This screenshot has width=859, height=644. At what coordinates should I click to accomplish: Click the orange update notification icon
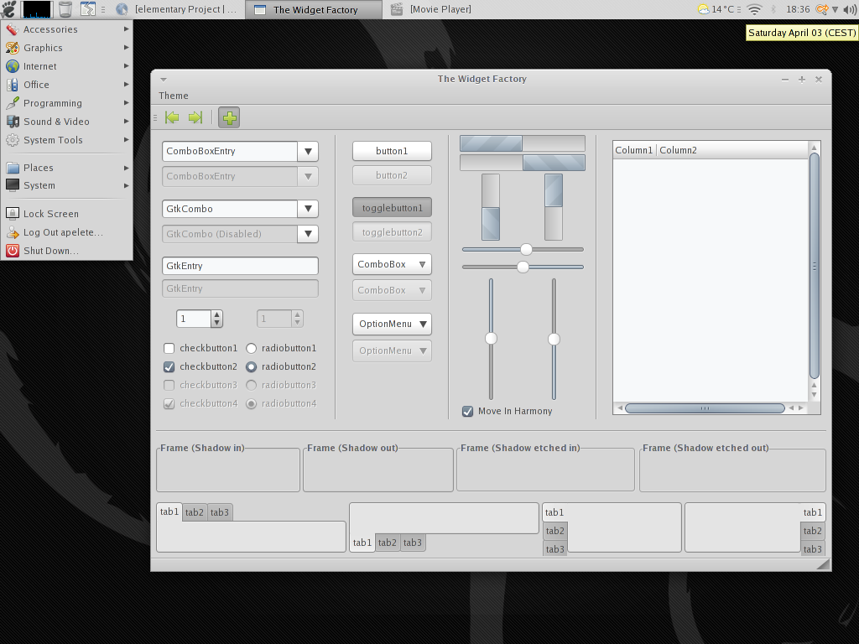pos(822,9)
